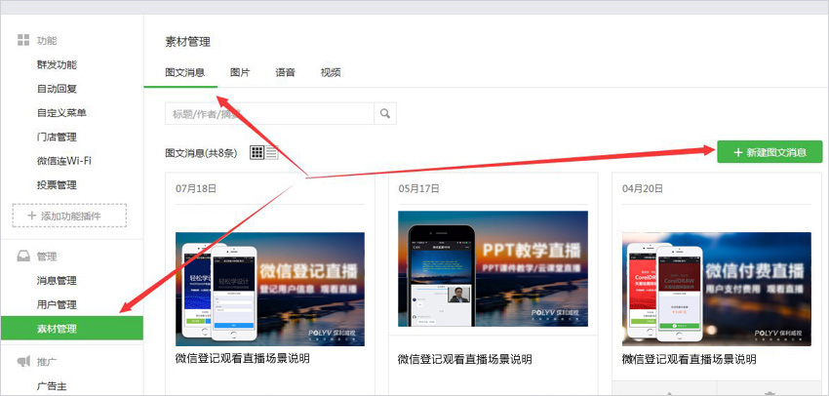Switch to grid view layout icon
The height and width of the screenshot is (396, 829).
click(257, 152)
